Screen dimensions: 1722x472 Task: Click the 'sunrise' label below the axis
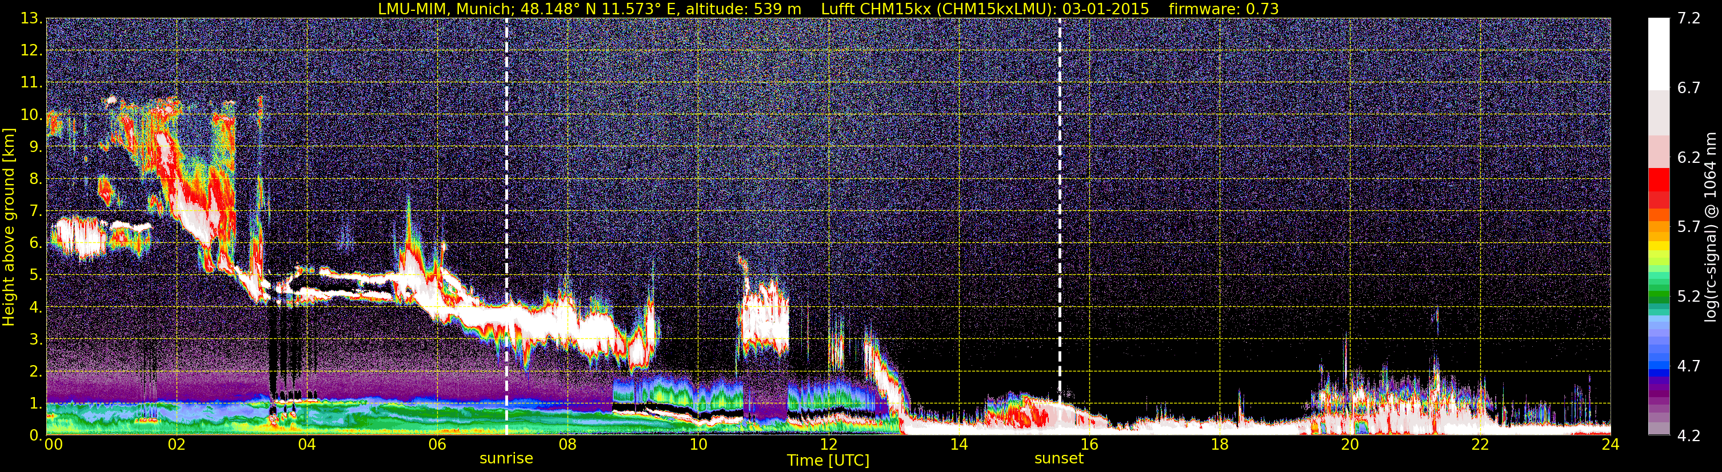point(506,459)
